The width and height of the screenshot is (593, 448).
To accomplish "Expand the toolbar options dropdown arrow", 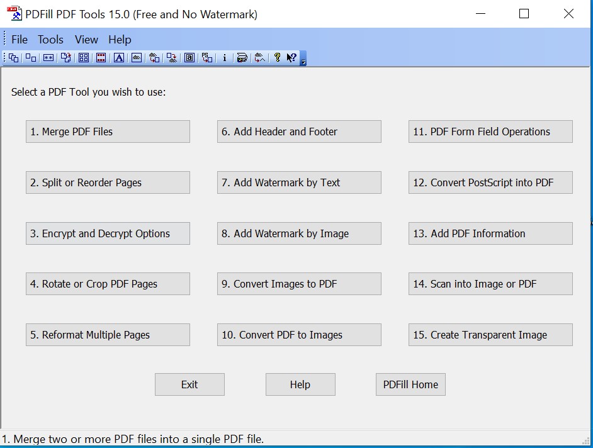I will tap(303, 59).
